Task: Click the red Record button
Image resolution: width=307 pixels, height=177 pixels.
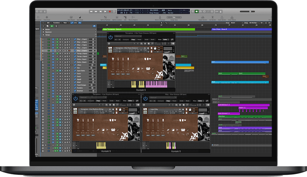Action: 110,12
